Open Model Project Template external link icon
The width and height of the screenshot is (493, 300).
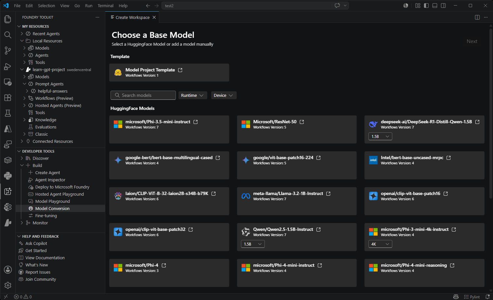(180, 70)
